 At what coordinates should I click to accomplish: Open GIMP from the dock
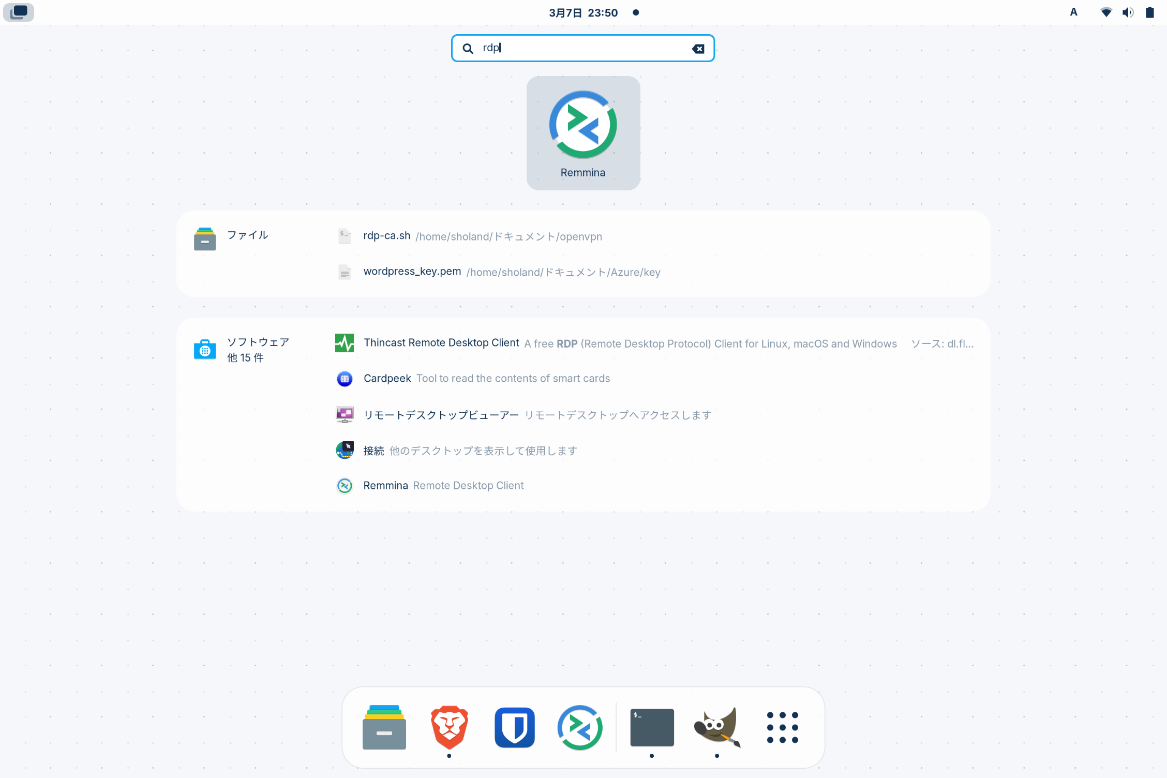(x=717, y=727)
